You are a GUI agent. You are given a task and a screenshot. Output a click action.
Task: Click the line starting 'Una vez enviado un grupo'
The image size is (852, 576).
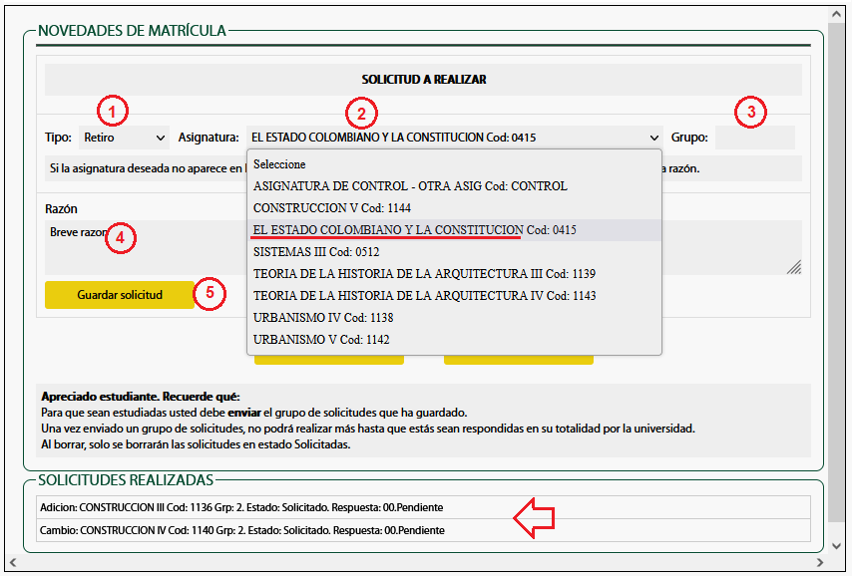pyautogui.click(x=368, y=429)
